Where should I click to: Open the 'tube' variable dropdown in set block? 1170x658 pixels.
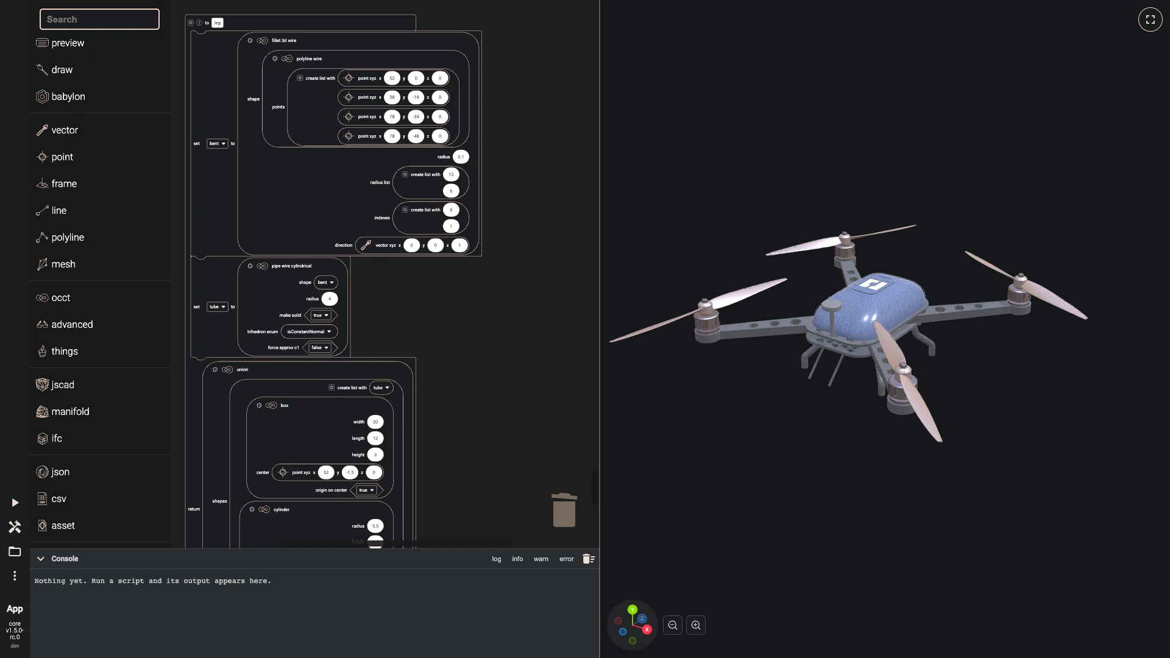[x=218, y=307]
